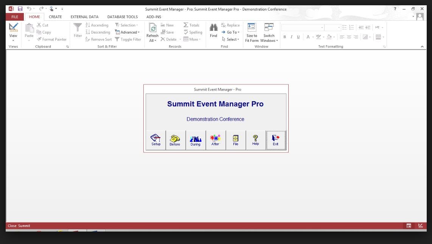432x244 pixels.
Task: Open the File cabinet icon
Action: [x=236, y=140]
